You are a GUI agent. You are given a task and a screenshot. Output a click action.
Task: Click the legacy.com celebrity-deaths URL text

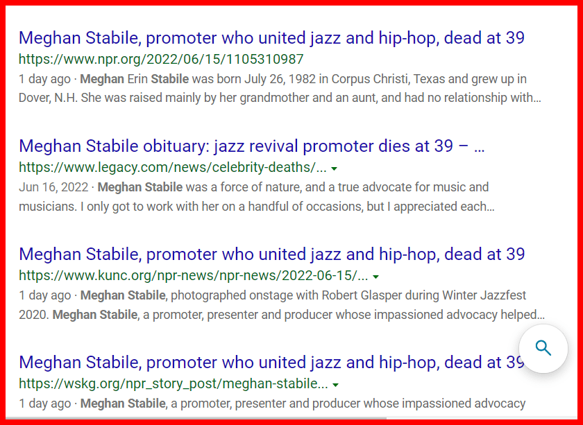pos(172,168)
